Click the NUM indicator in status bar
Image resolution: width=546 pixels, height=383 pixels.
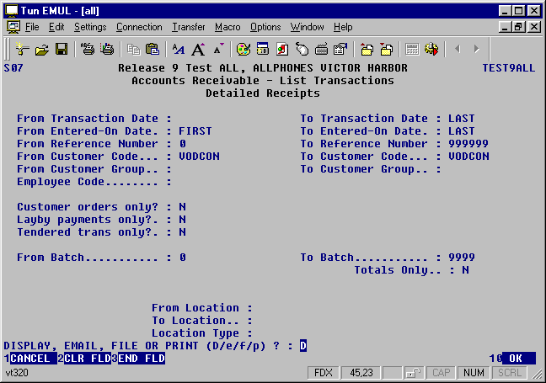[474, 372]
